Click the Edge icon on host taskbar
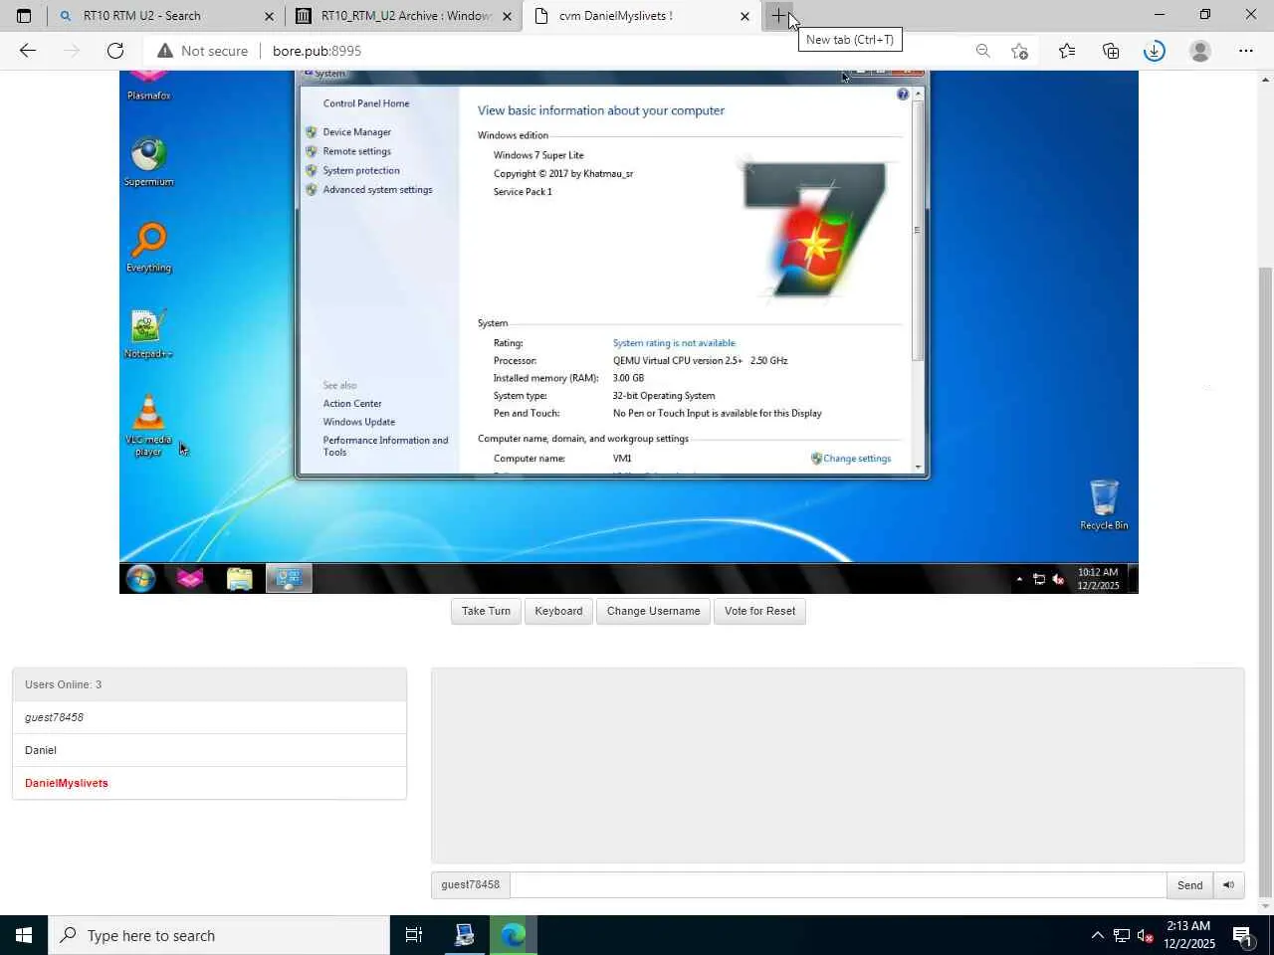Screen dimensions: 1274x955 514,935
